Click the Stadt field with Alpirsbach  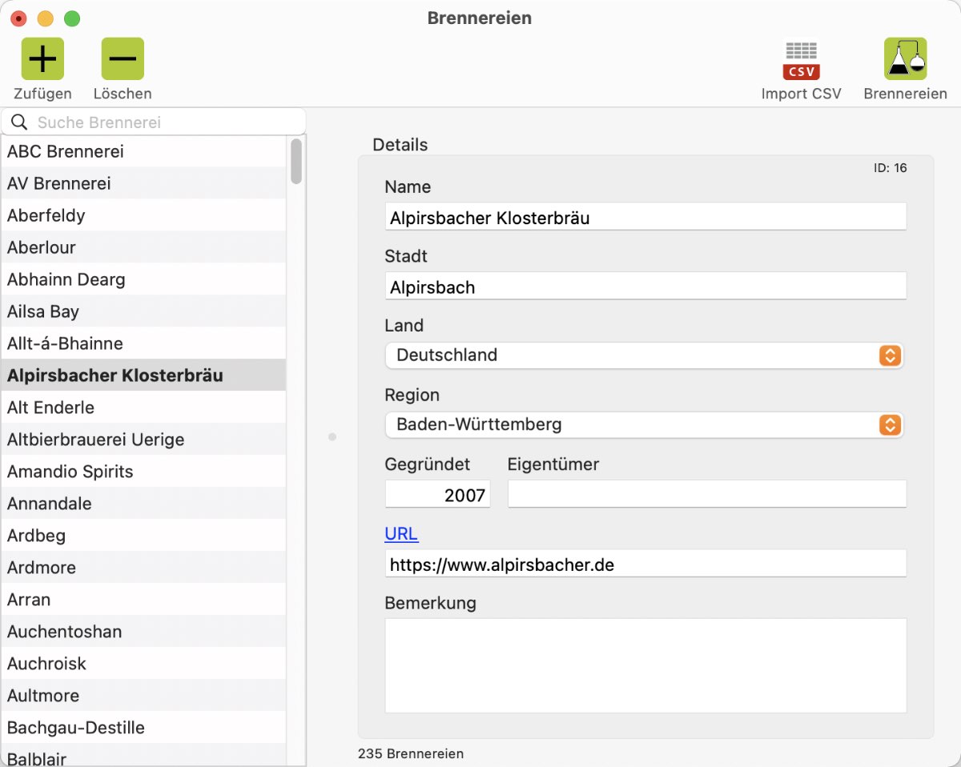pyautogui.click(x=645, y=287)
